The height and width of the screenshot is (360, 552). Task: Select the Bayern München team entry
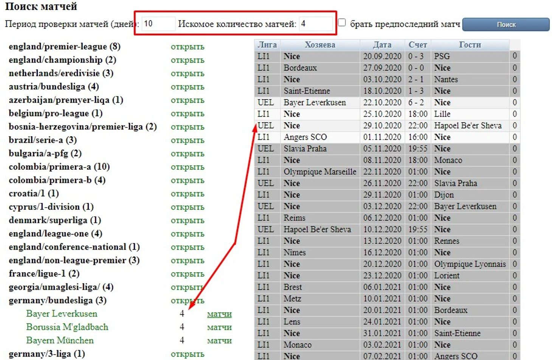coord(60,340)
